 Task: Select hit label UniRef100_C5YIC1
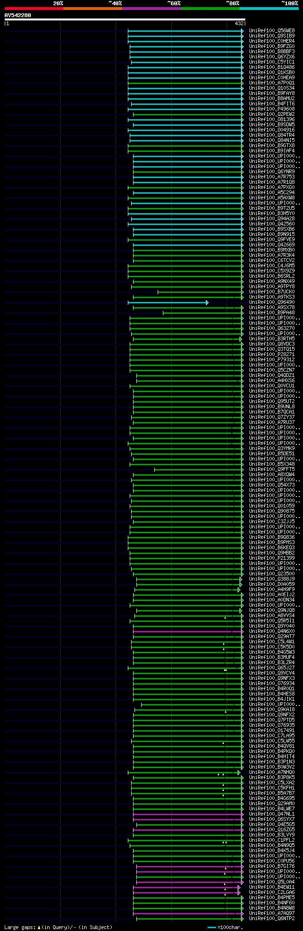272,62
